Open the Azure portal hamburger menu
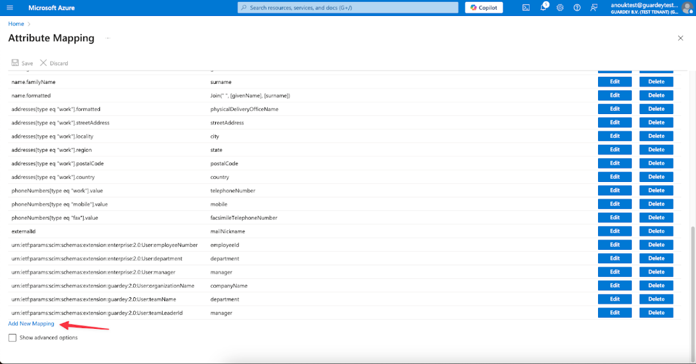 coord(10,8)
